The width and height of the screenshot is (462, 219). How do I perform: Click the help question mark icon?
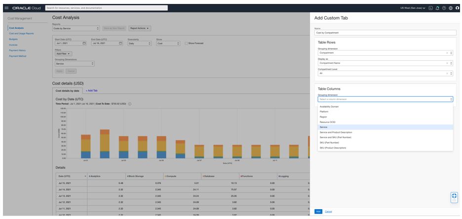(x=444, y=8)
